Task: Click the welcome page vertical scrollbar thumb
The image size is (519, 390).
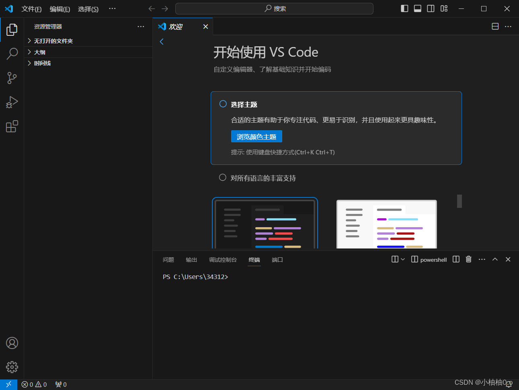Action: 460,201
